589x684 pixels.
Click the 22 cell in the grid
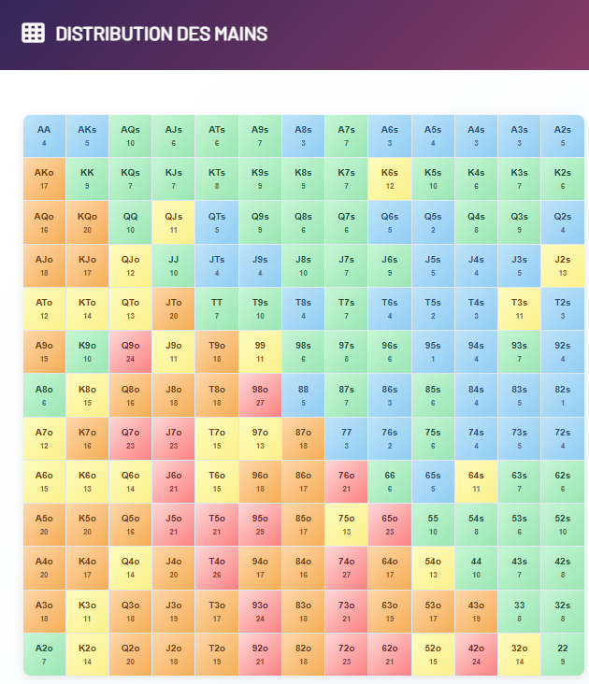[562, 654]
